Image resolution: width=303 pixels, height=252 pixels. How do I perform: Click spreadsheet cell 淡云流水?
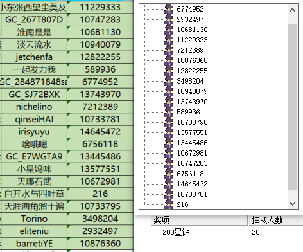point(34,45)
